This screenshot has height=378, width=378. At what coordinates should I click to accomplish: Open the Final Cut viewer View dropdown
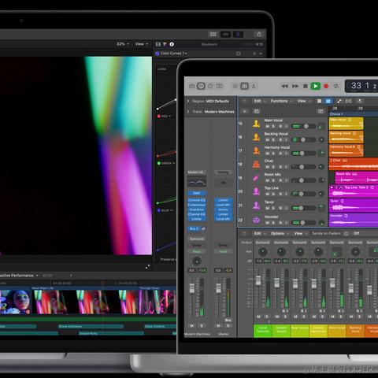point(142,44)
